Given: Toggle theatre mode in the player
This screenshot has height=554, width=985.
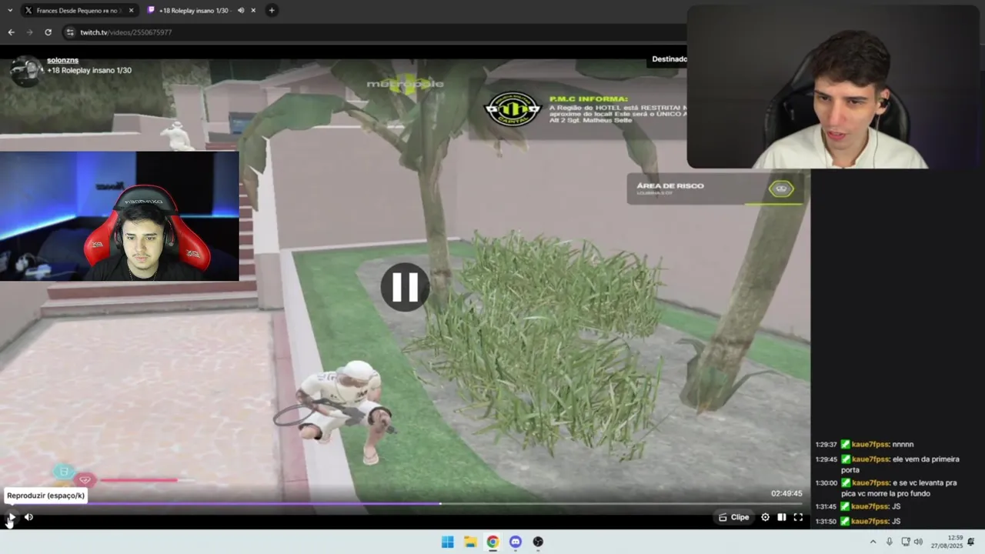Looking at the screenshot, I should click(x=781, y=517).
